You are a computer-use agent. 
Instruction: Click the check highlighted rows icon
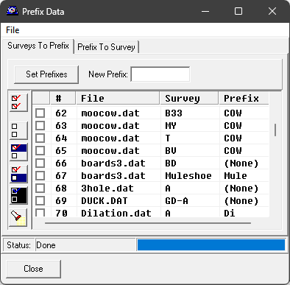pos(18,152)
